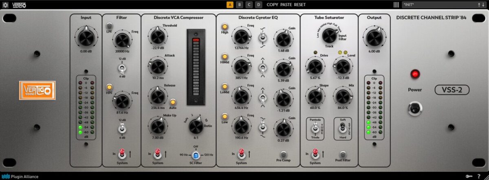Enable the Pre Comp button
489x180 pixels.
(x=284, y=154)
